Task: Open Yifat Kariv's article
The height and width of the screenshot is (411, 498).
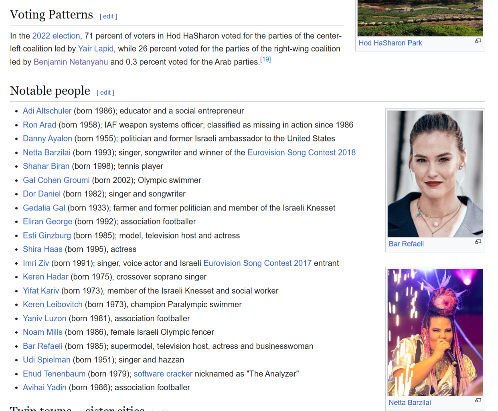Action: 41,291
